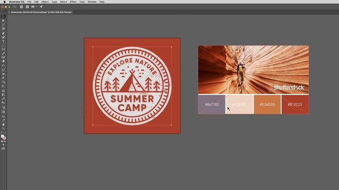Select the Type tool
This screenshot has width=339, height=190.
coord(3,41)
